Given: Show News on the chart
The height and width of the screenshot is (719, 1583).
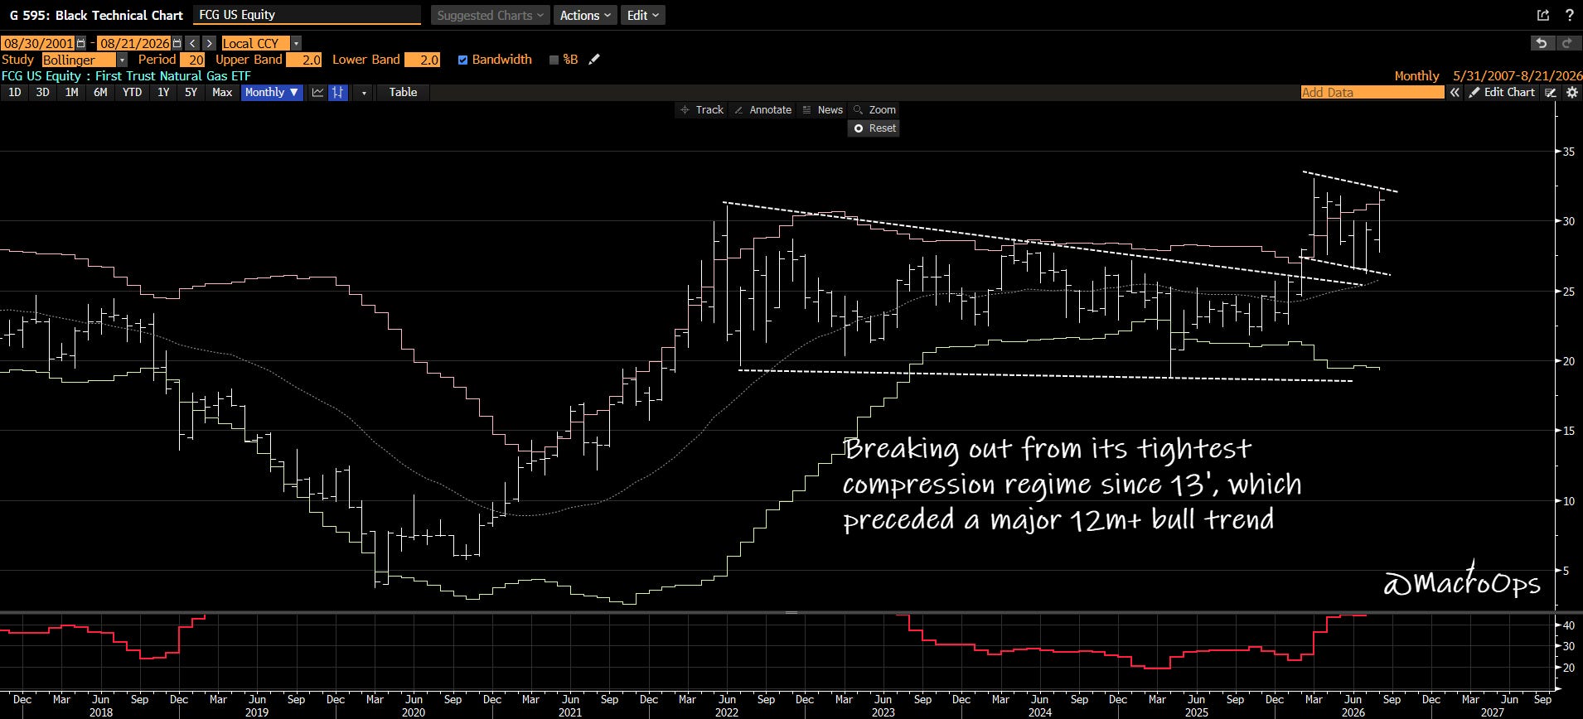Looking at the screenshot, I should (x=822, y=110).
